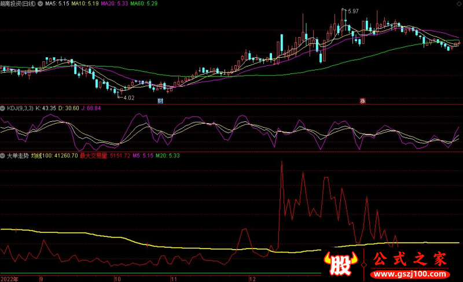The image size is (463, 282).
Task: Click the K: 43.35 value
Action: tap(46, 108)
